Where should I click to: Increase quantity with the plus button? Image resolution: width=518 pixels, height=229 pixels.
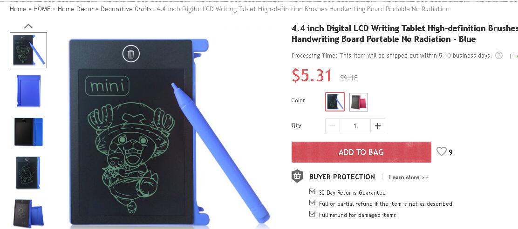(x=378, y=126)
